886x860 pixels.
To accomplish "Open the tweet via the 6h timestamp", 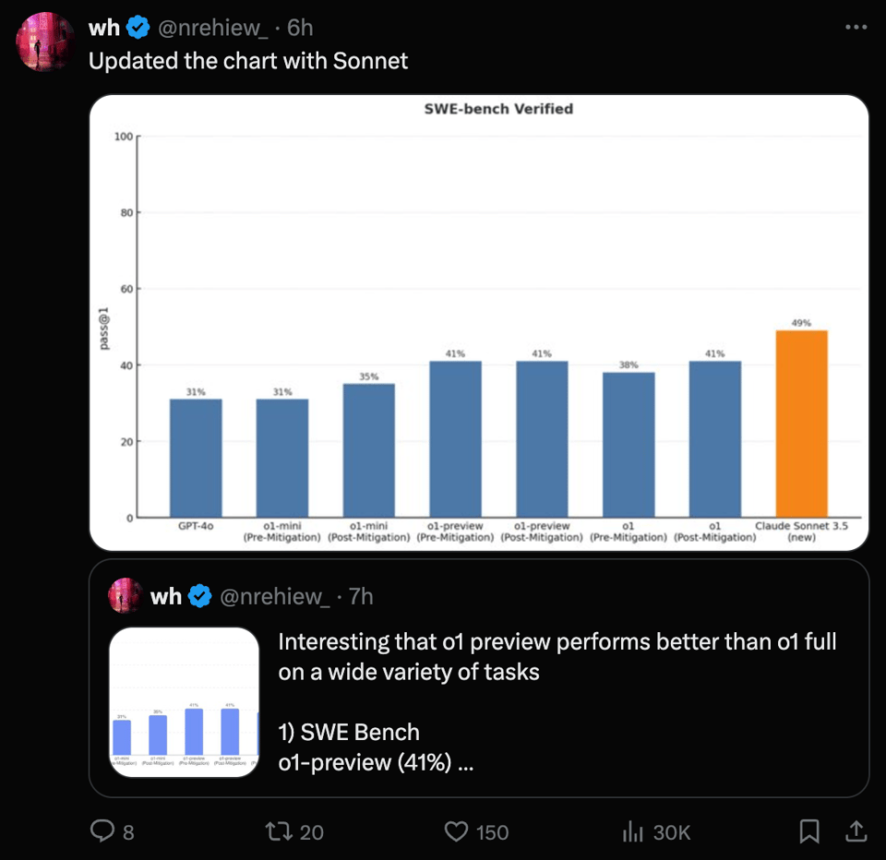I will click(x=302, y=27).
